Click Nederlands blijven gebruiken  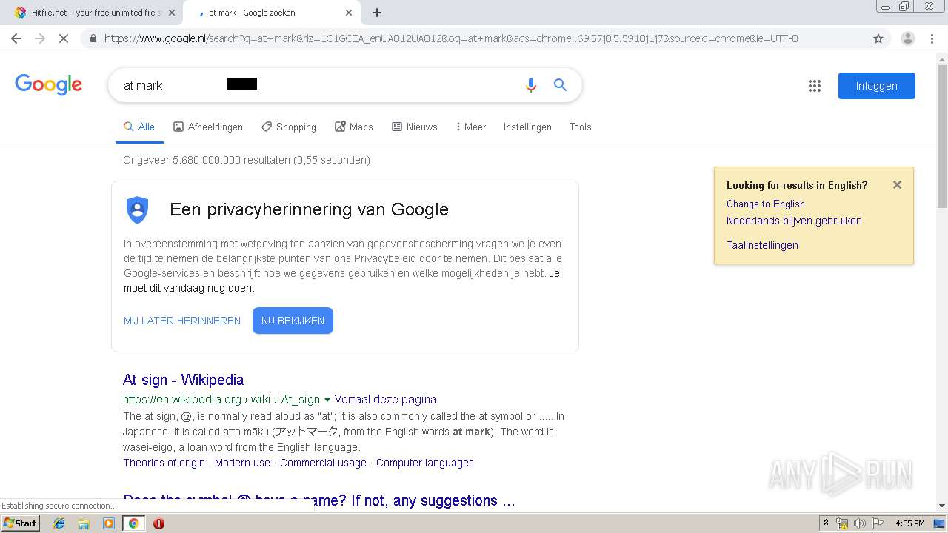click(794, 221)
